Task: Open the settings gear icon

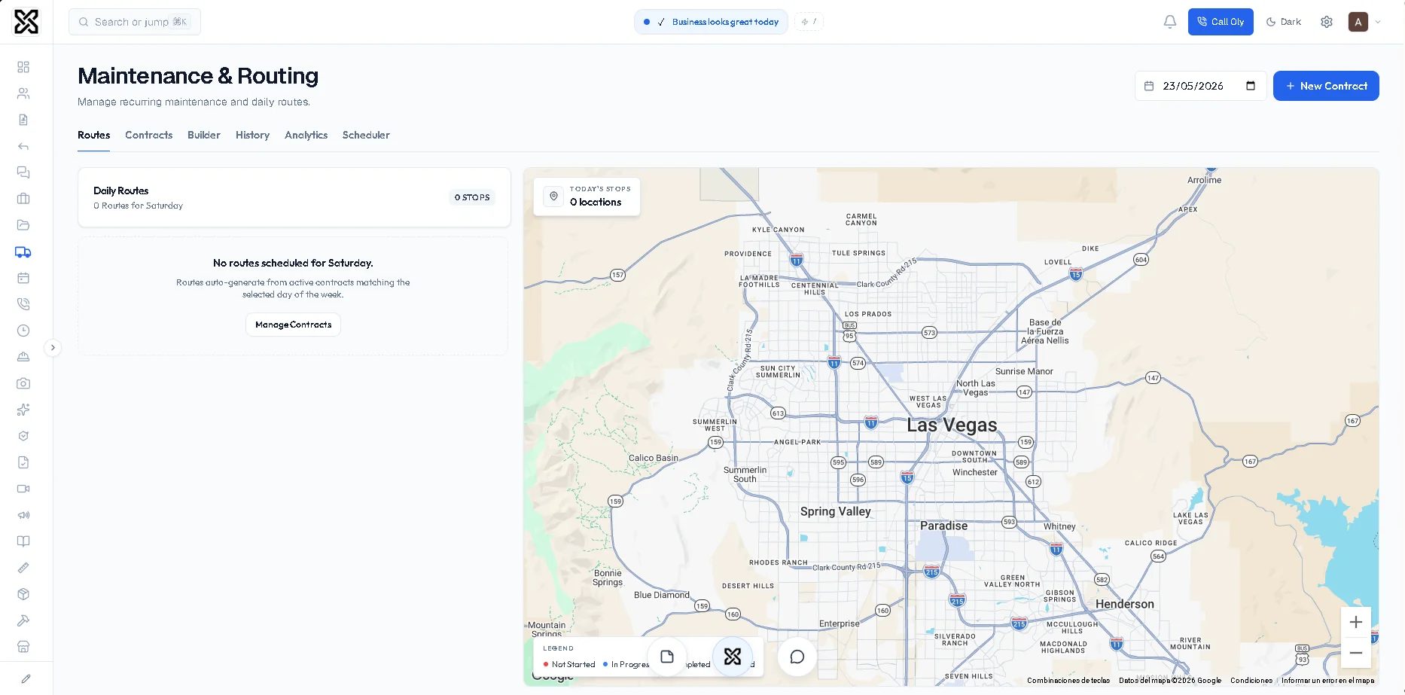Action: [x=1327, y=22]
